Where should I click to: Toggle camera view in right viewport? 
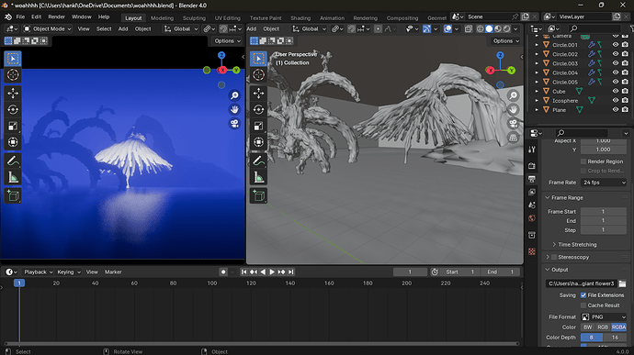[x=513, y=124]
